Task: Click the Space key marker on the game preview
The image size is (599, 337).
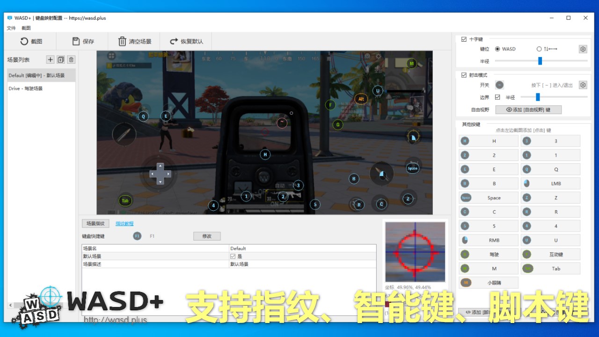Action: pos(412,168)
